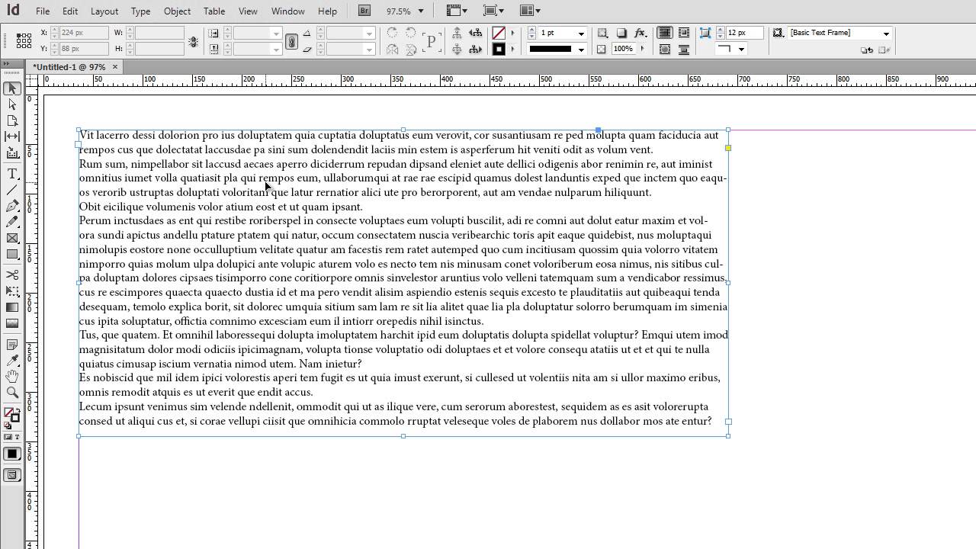The width and height of the screenshot is (976, 549).
Task: Select the Gradient Feather tool
Action: pos(12,323)
